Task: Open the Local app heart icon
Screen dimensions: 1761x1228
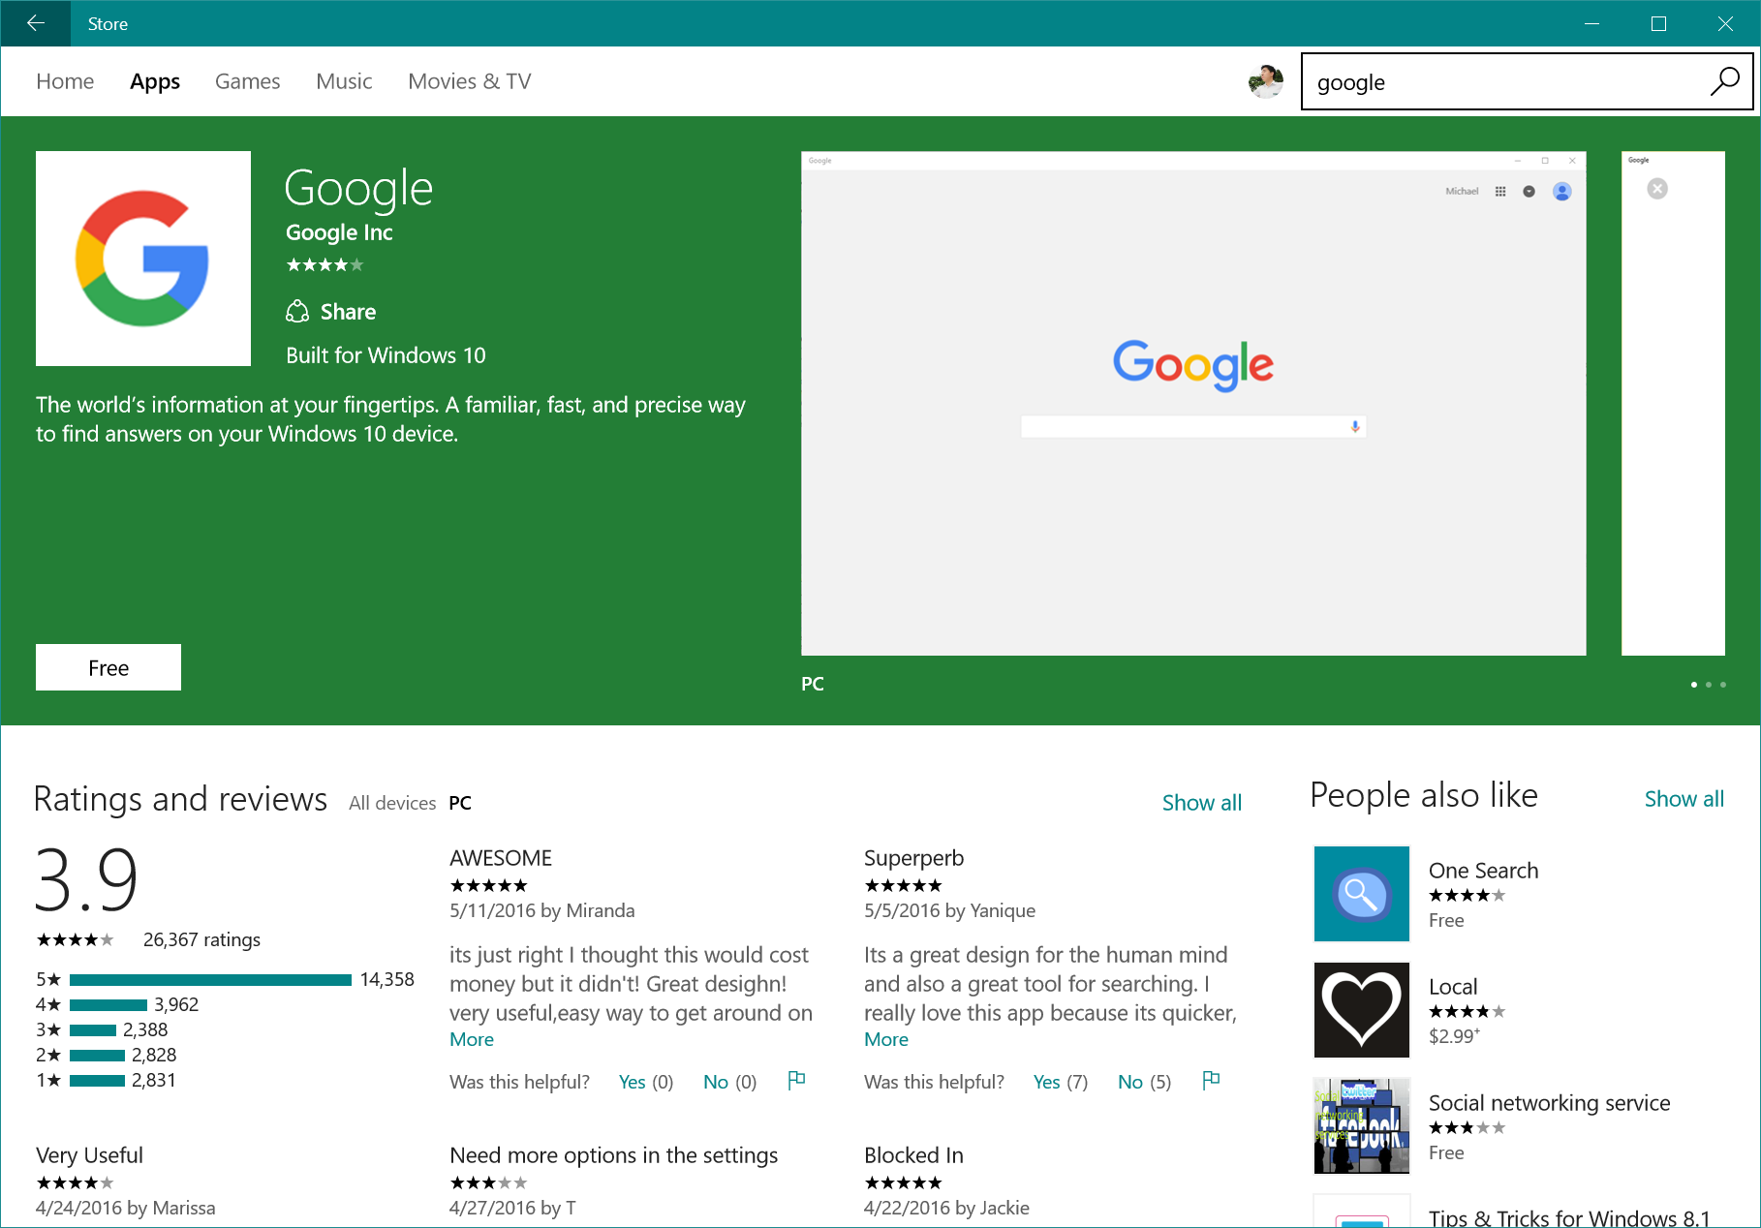Action: click(x=1362, y=1010)
